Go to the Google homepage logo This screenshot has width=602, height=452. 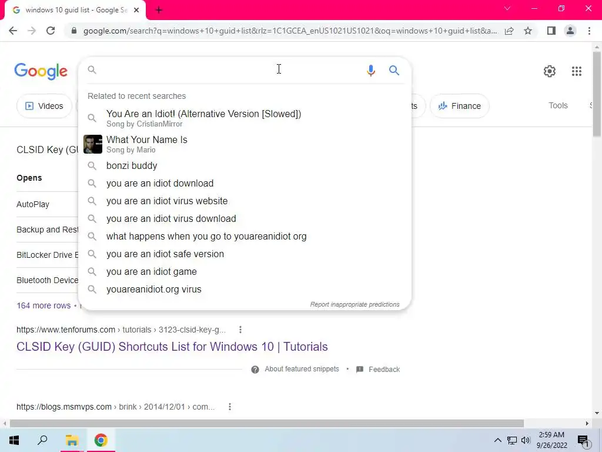41,71
